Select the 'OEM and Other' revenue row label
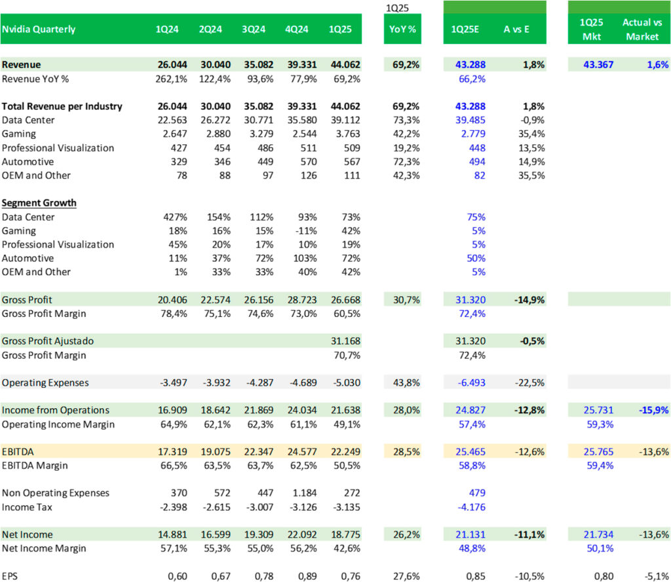Screen dimensions: 671x583 tap(37, 175)
